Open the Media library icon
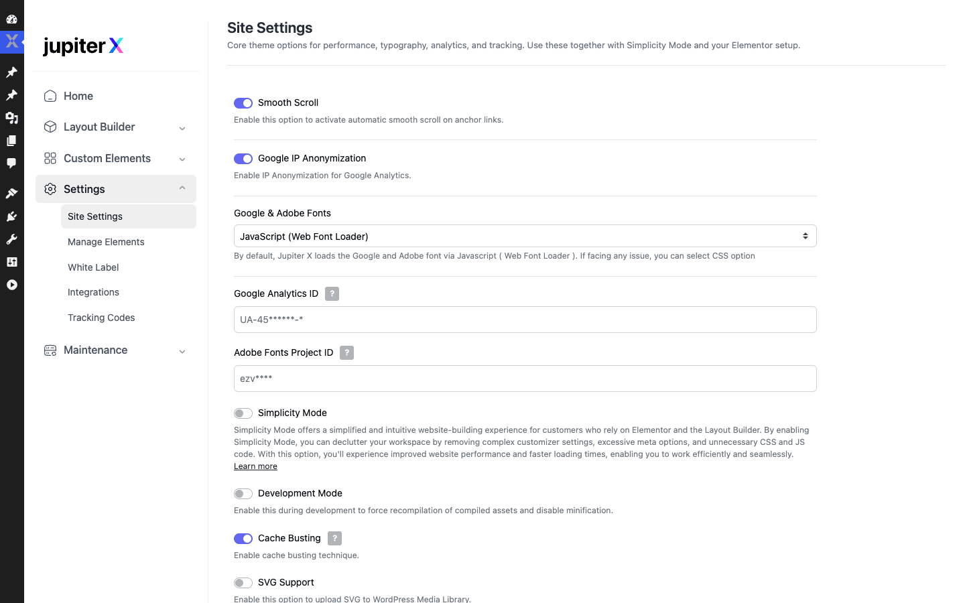 11,118
